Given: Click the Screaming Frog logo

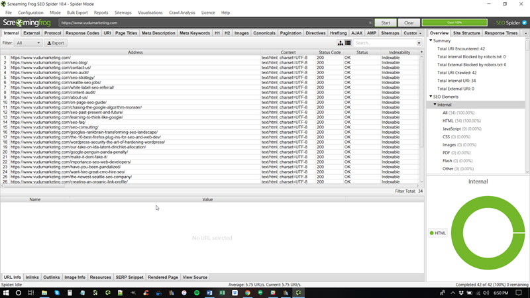Looking at the screenshot, I should click(26, 23).
